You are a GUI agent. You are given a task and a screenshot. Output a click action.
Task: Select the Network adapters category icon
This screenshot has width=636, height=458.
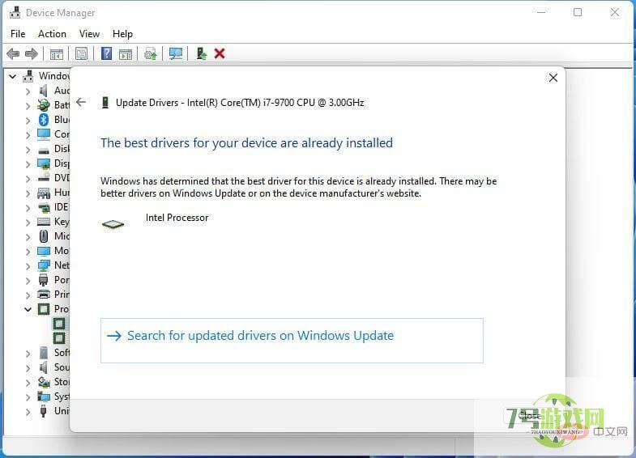44,265
